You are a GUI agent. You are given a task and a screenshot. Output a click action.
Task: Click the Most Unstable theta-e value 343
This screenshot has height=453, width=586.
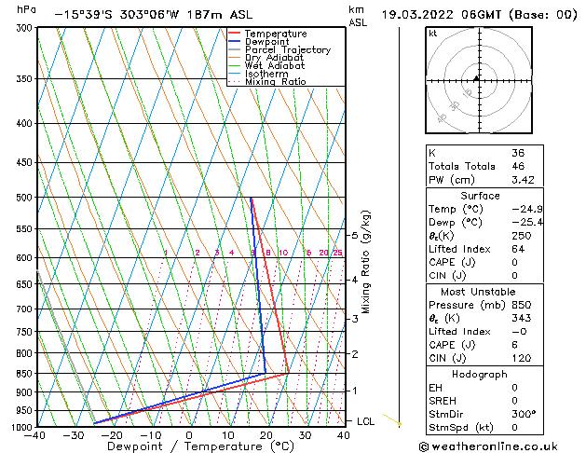(x=522, y=318)
